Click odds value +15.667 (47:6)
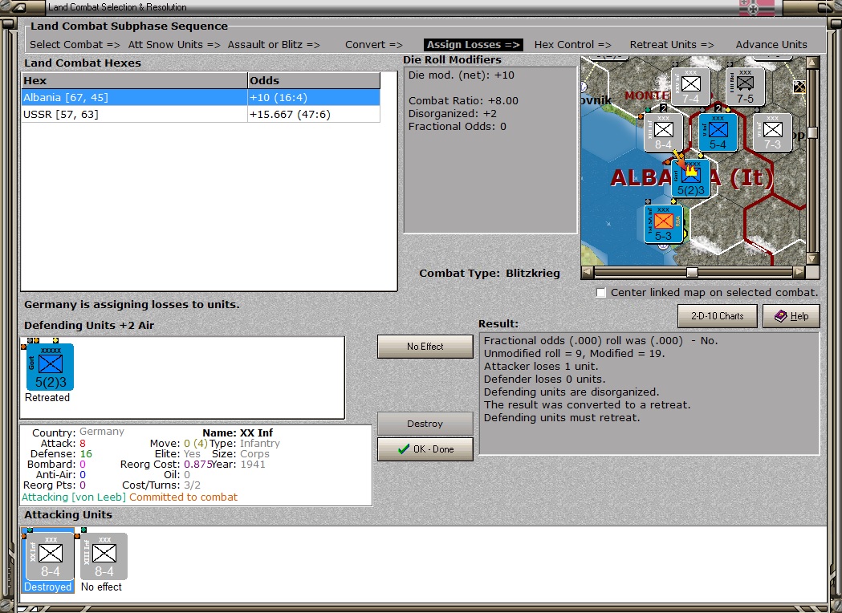 [290, 114]
